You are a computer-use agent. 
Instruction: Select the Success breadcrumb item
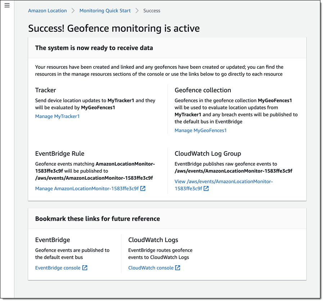[152, 10]
